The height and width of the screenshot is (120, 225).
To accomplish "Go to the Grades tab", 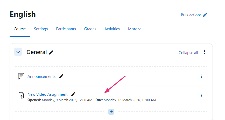I will coord(90,29).
